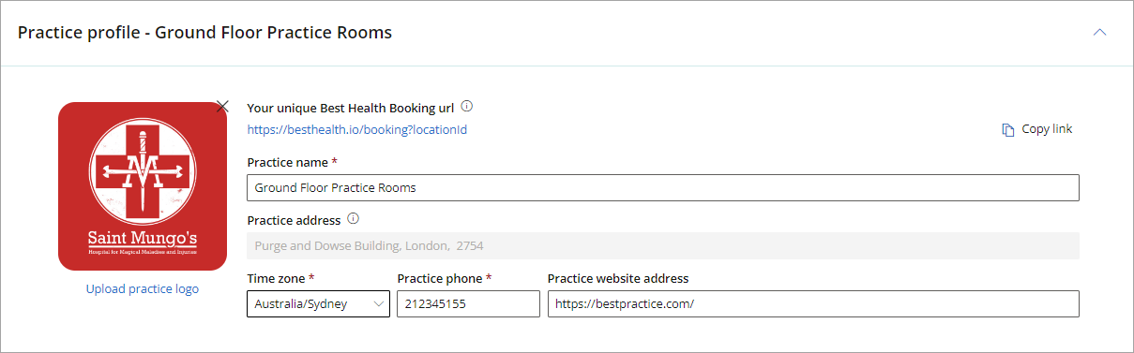Click the greyed-out Practice address field
This screenshot has height=353, width=1134.
tap(663, 246)
